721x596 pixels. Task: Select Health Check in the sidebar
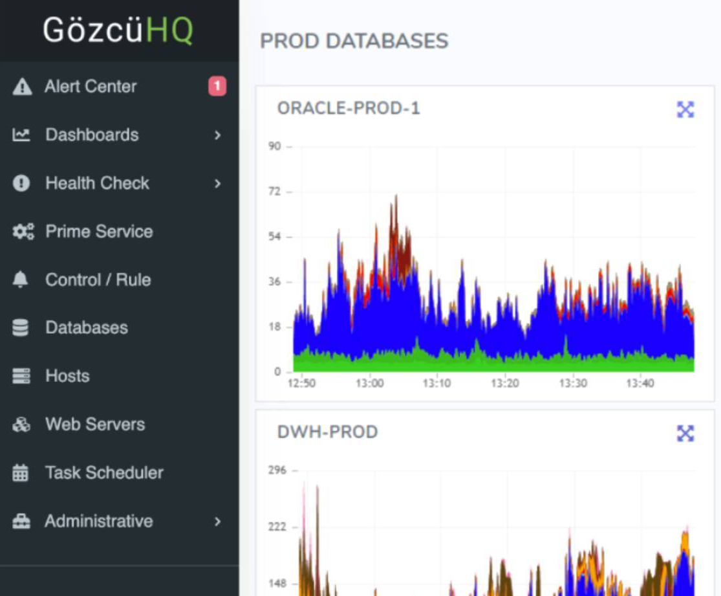click(97, 183)
